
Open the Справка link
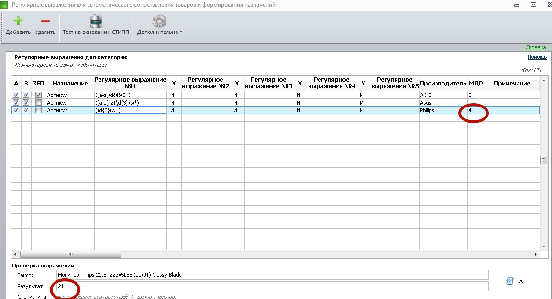tap(535, 47)
